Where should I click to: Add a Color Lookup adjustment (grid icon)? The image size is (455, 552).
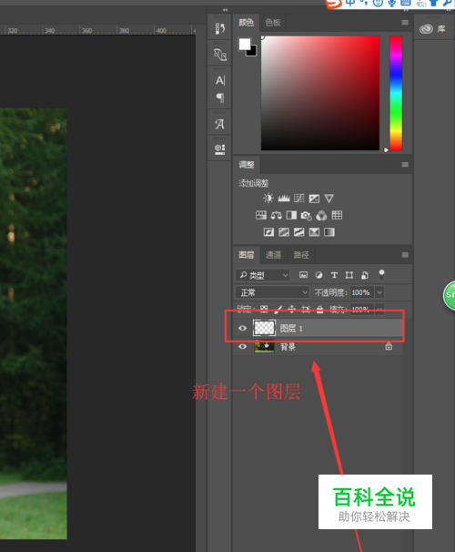(x=337, y=215)
